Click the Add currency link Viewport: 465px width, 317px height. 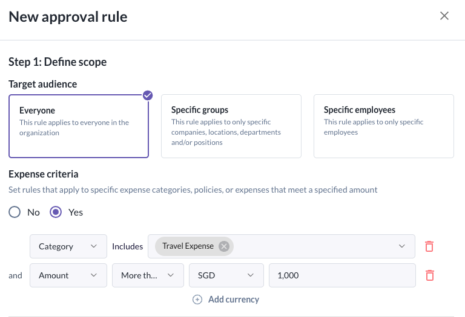click(x=233, y=299)
